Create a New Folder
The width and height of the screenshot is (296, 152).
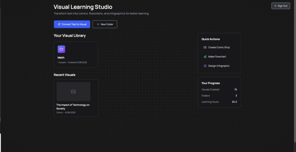(x=105, y=24)
